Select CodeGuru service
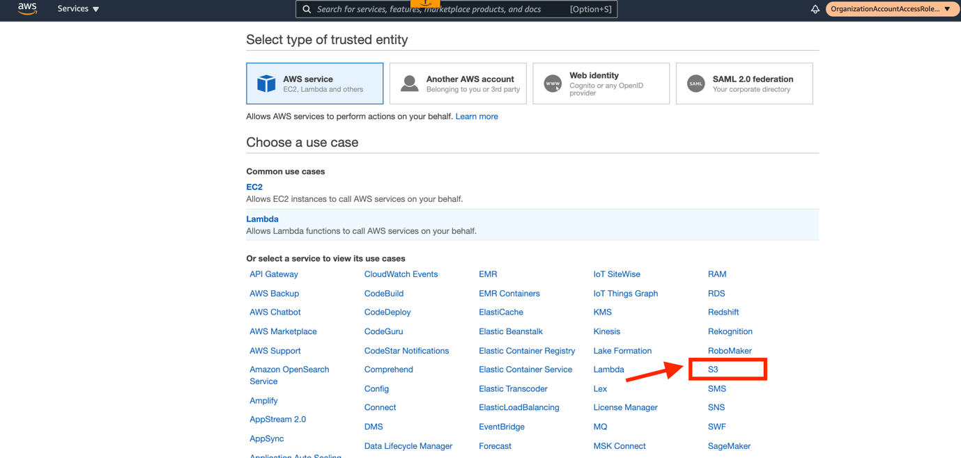The height and width of the screenshot is (458, 961). [383, 332]
